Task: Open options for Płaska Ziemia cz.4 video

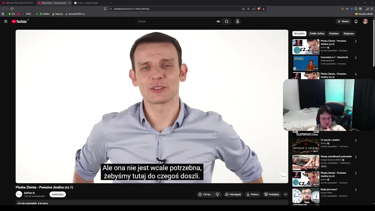Action: click(x=356, y=173)
